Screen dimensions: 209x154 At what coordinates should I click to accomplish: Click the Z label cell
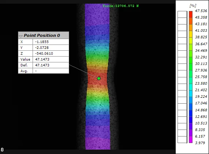click(26, 54)
